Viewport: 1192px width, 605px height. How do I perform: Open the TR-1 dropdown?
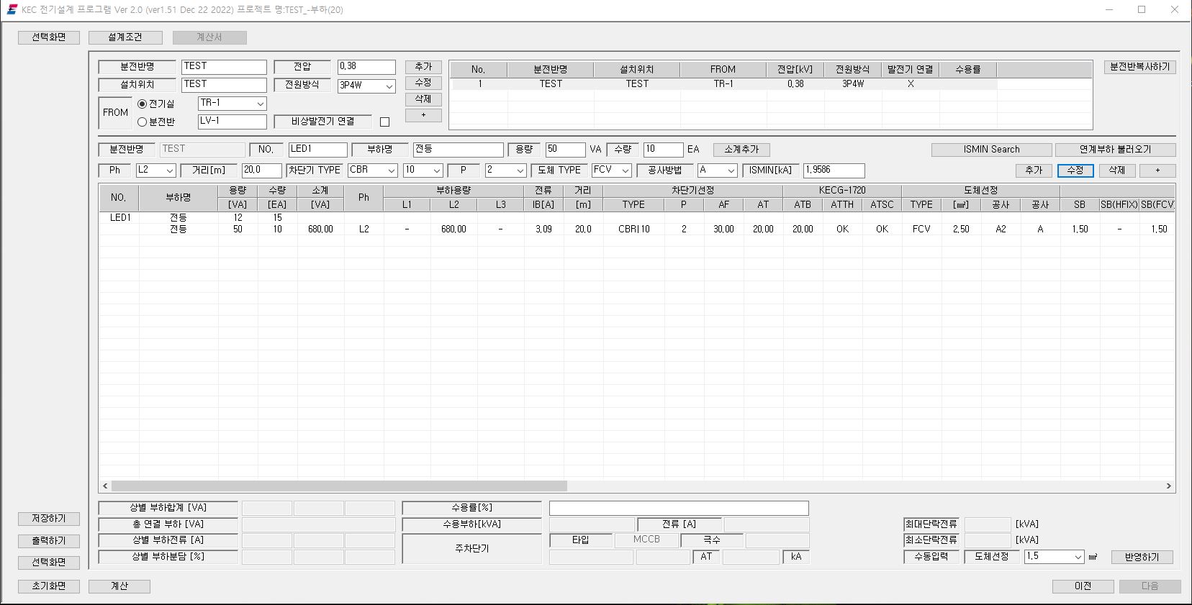click(260, 104)
